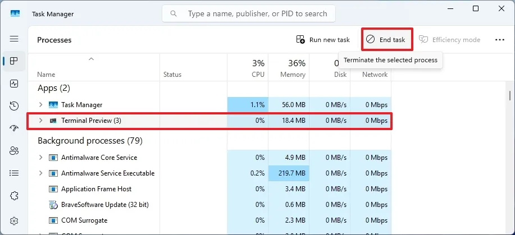This screenshot has height=235, width=515.
Task: Expand the Terminal Preview process group
Action: tap(41, 121)
